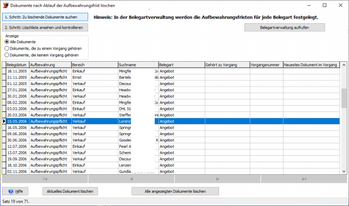Select Dokumente, die keinem Vorgang gehören
349x206 pixels.
click(x=7, y=55)
